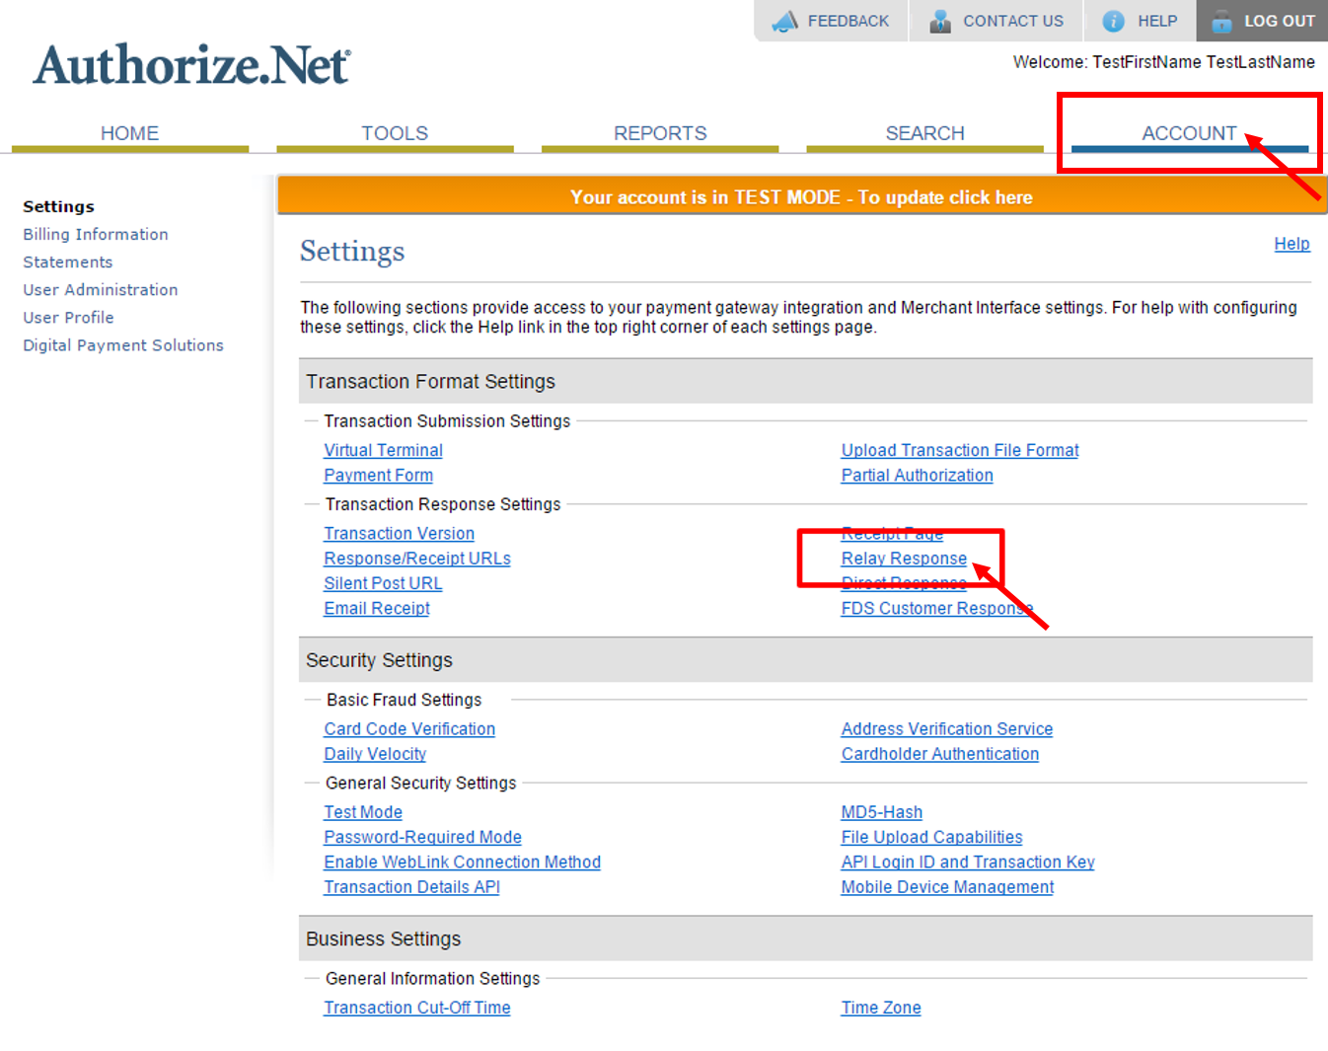Set the Transaction Cut-Off Time
Screen dimensions: 1328x1051
pyautogui.click(x=416, y=1007)
